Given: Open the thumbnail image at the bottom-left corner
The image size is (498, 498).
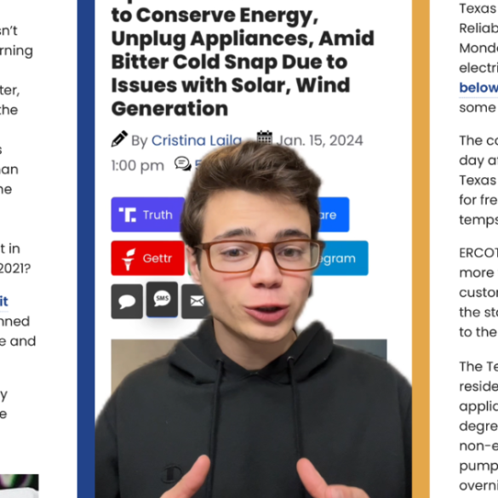Looking at the screenshot, I should click(x=19, y=486).
